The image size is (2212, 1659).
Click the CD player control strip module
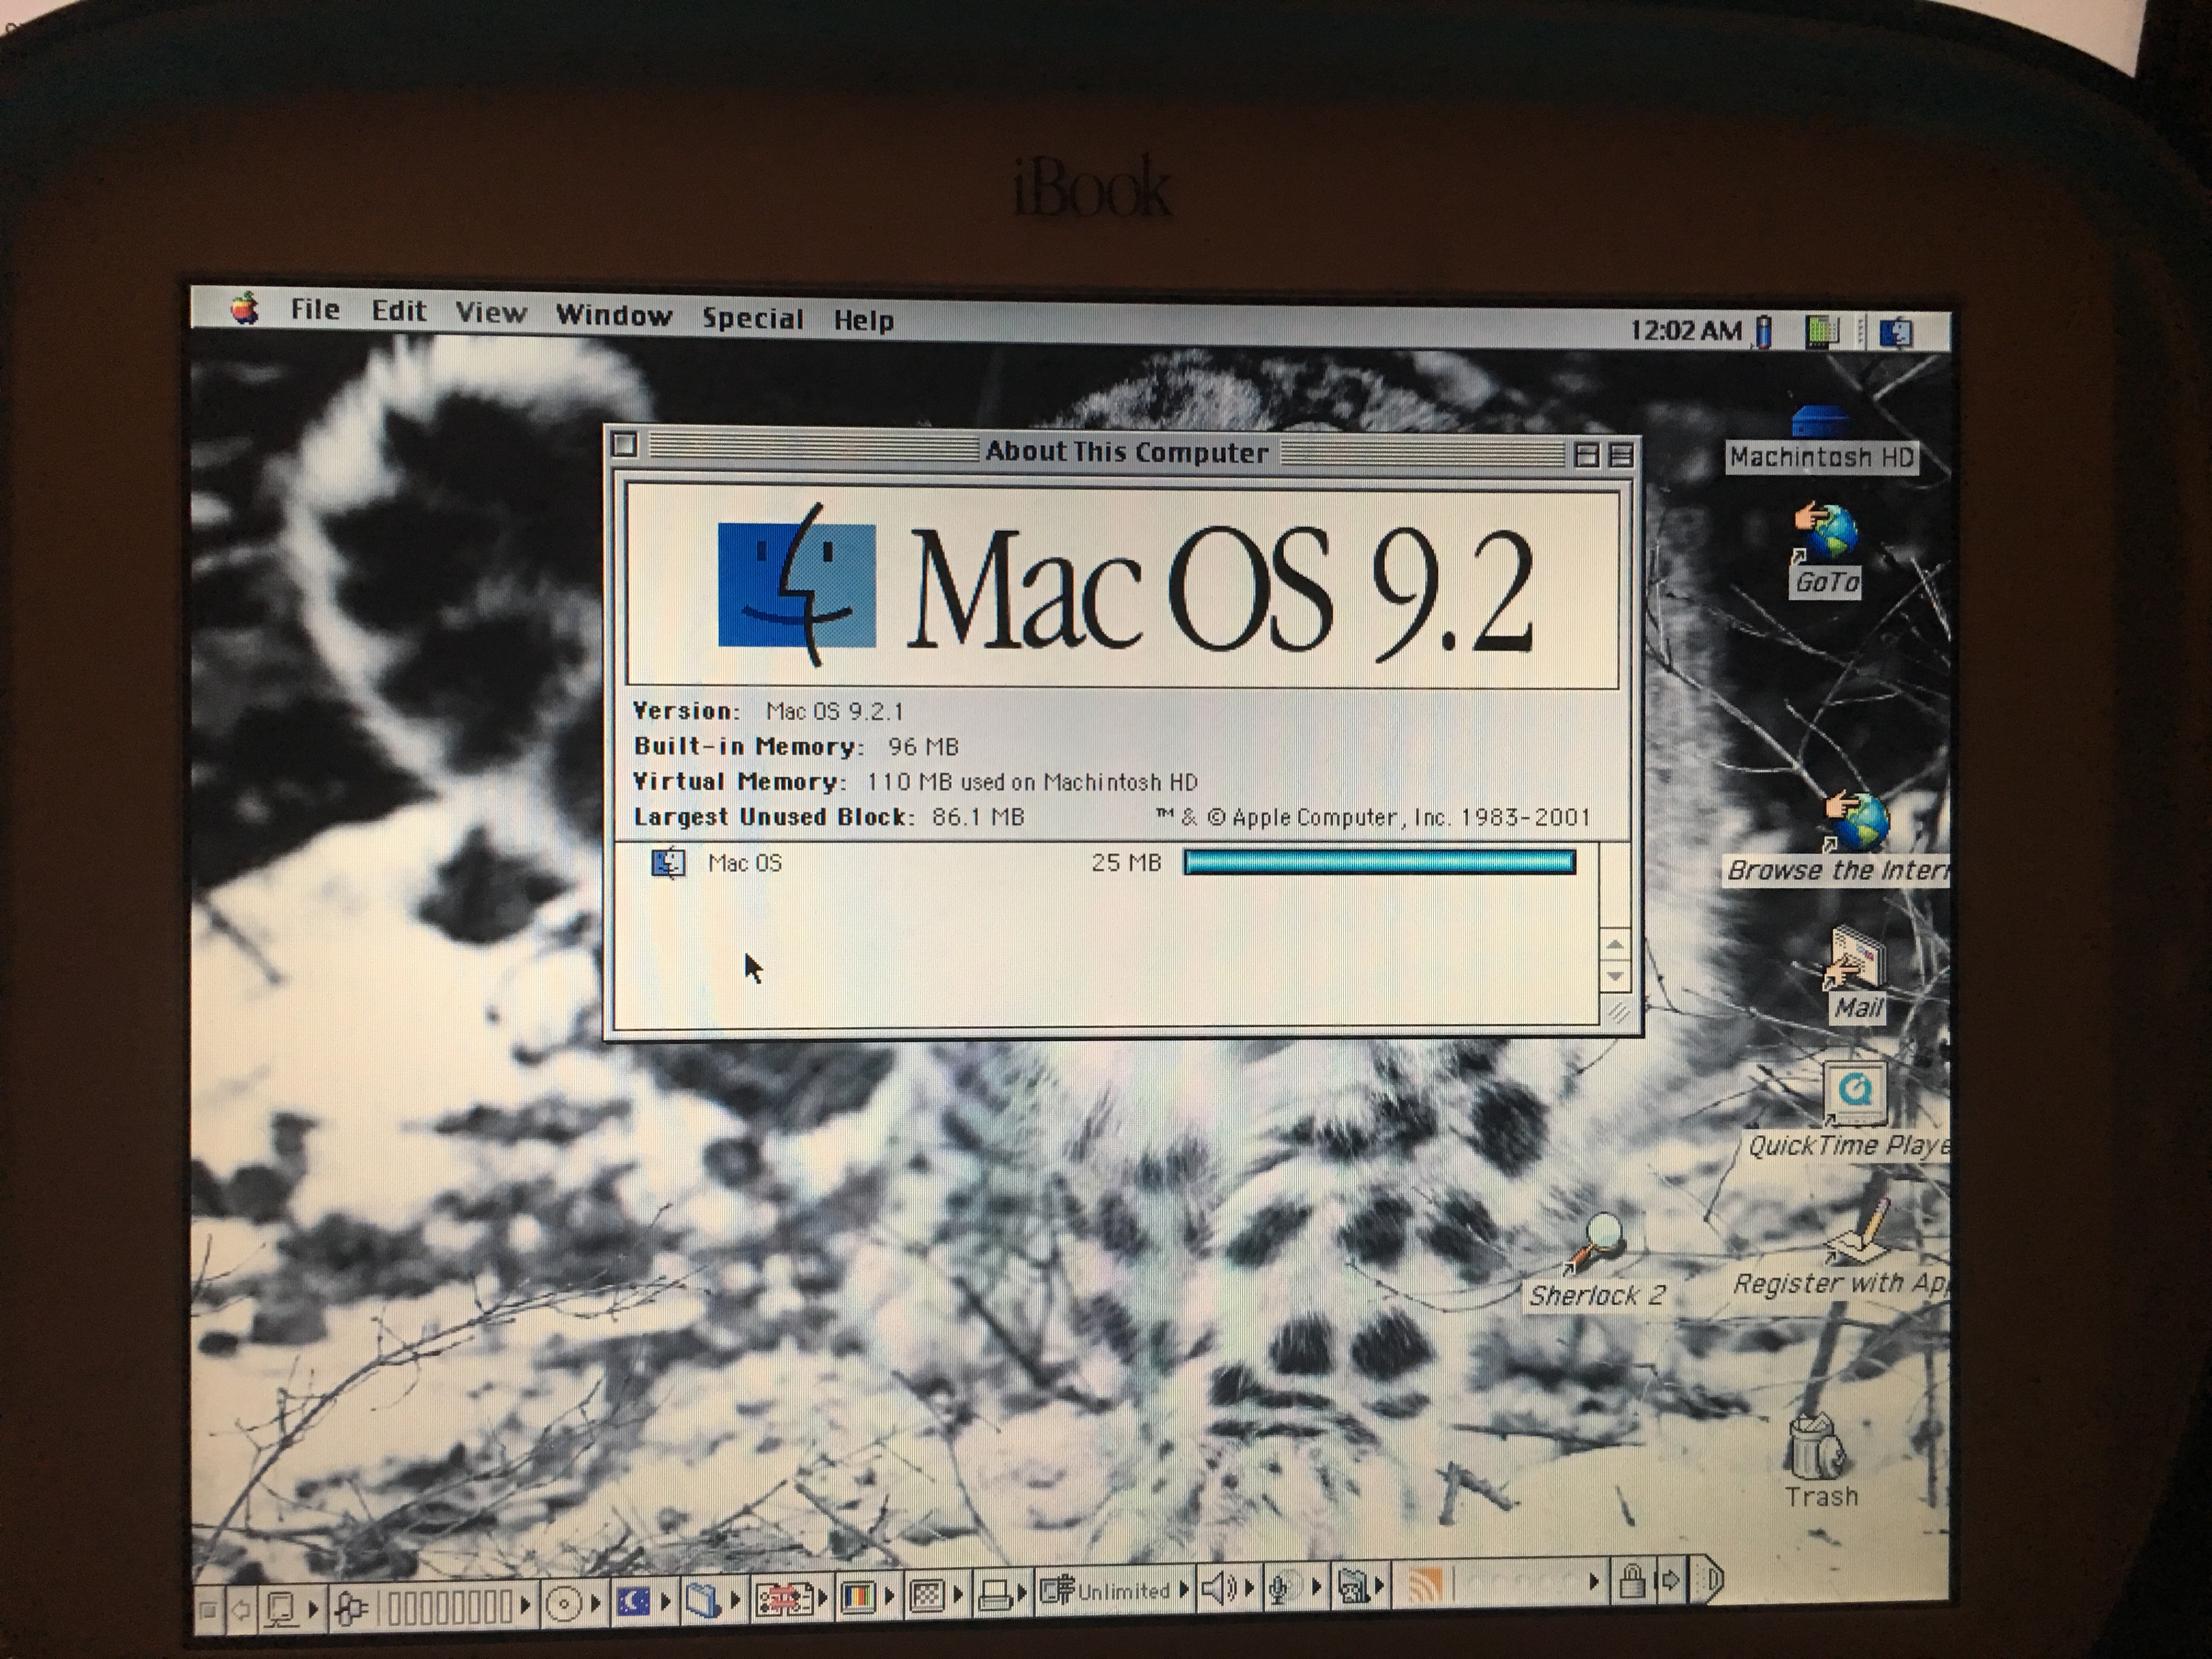tap(563, 1605)
